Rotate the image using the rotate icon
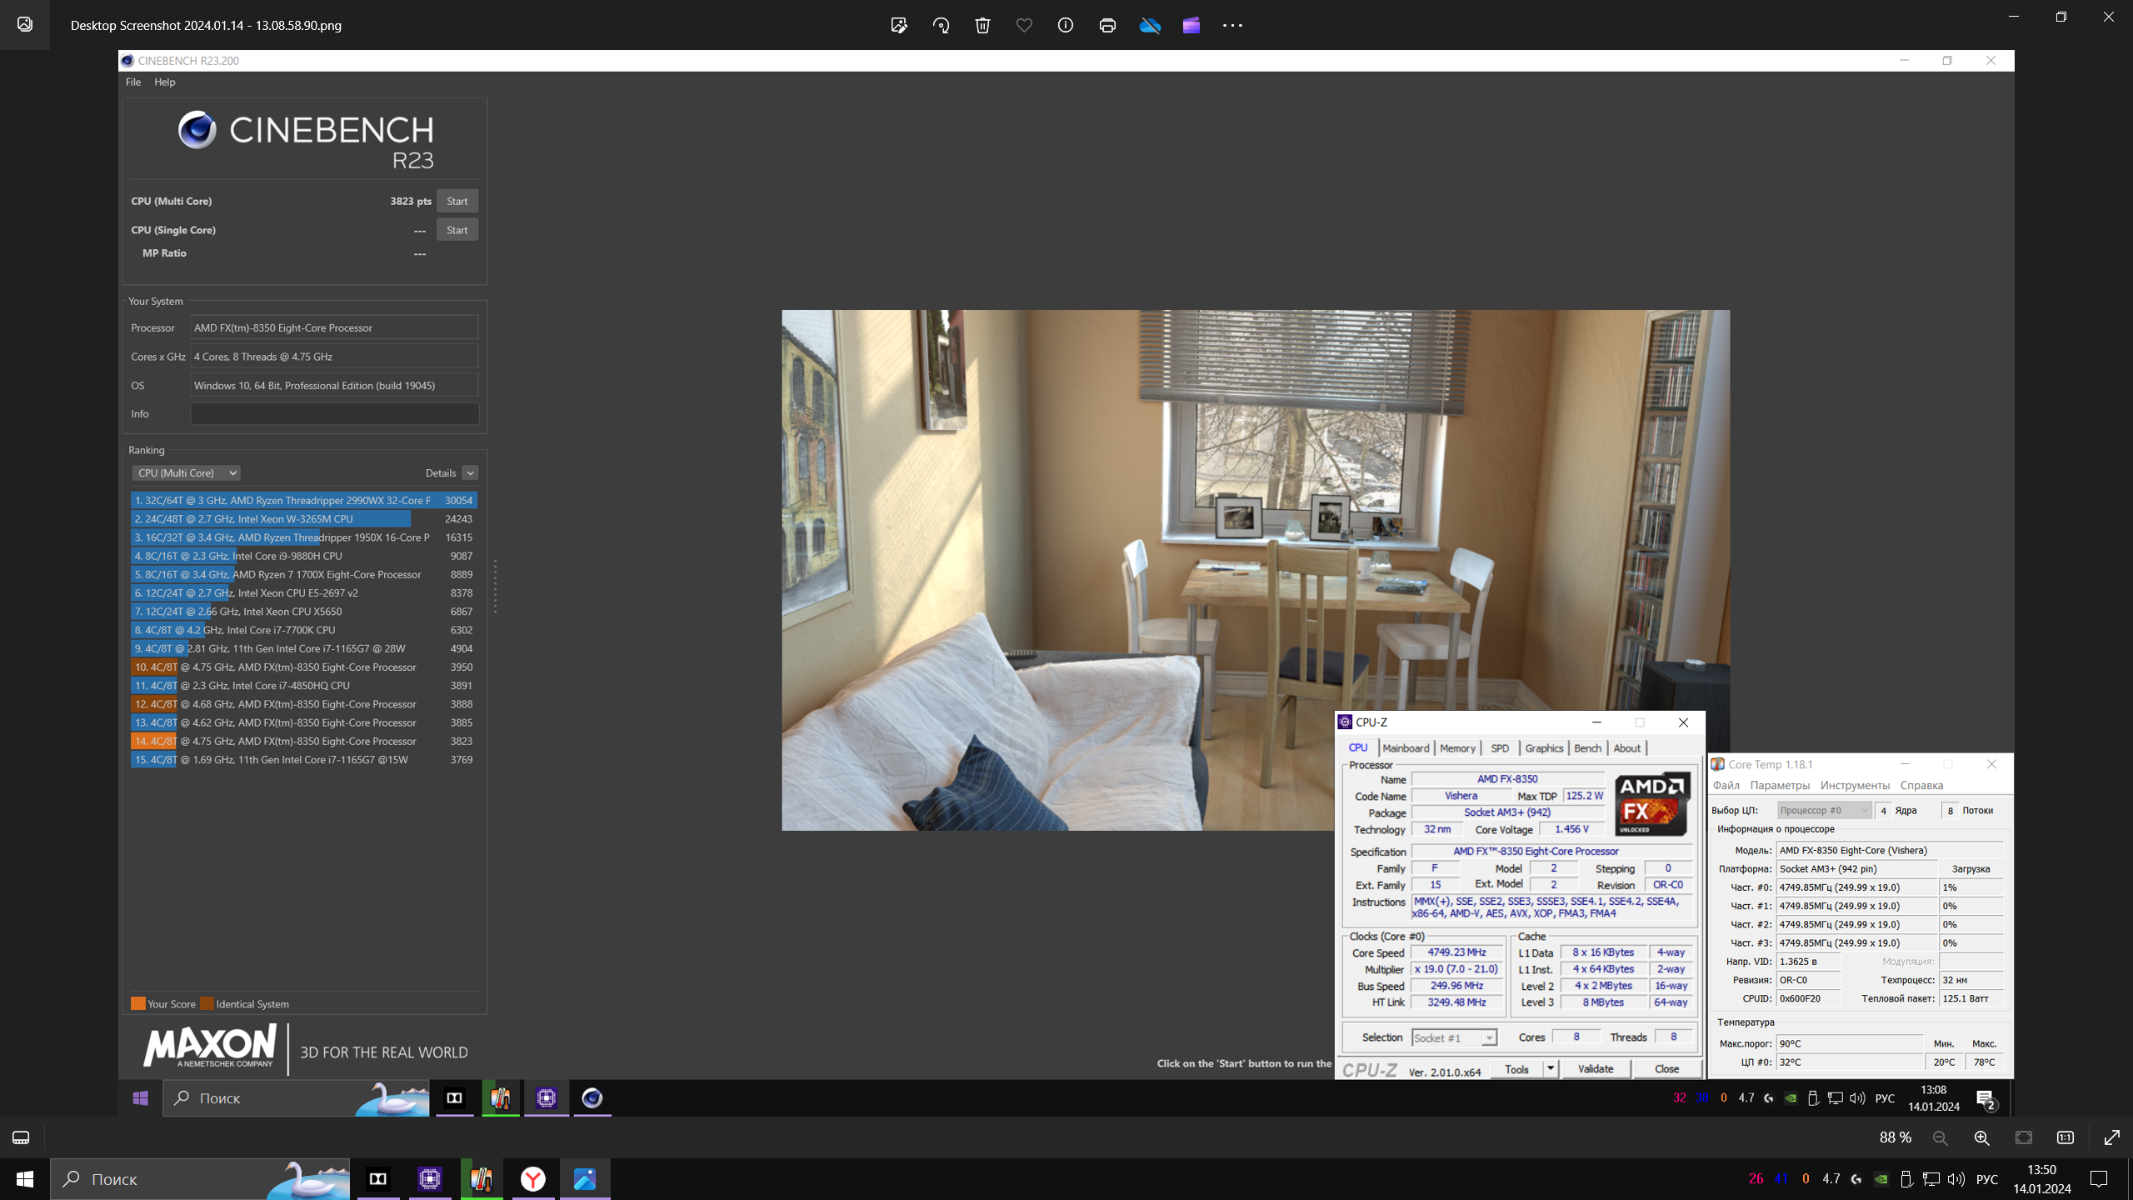Viewport: 2133px width, 1200px height. coord(941,25)
